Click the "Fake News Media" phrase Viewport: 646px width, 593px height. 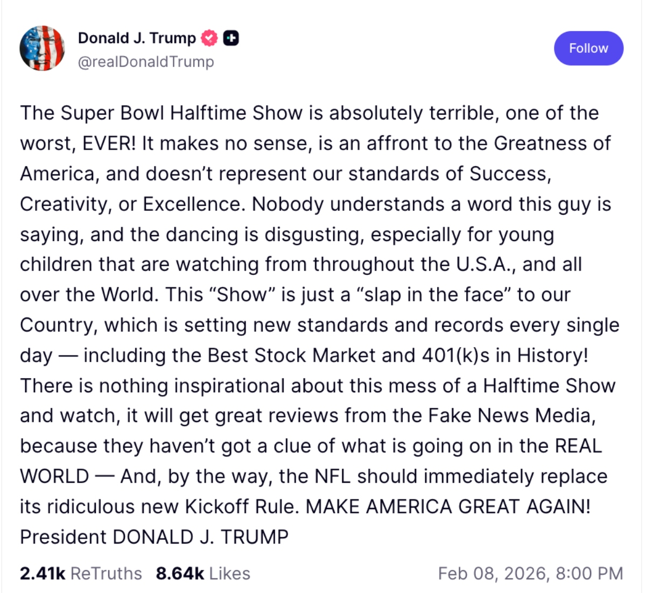pyautogui.click(x=511, y=416)
